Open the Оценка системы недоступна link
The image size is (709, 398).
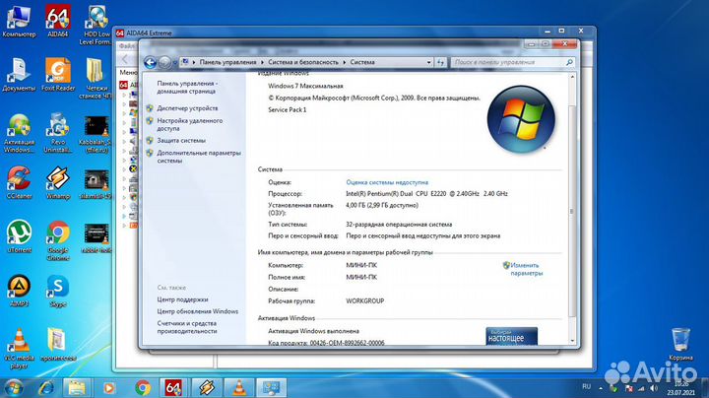[387, 182]
